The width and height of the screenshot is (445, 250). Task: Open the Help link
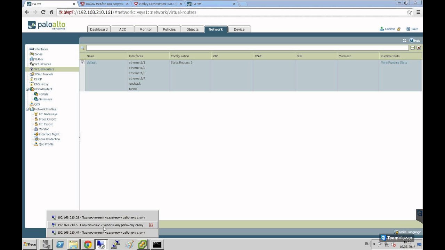point(415,40)
